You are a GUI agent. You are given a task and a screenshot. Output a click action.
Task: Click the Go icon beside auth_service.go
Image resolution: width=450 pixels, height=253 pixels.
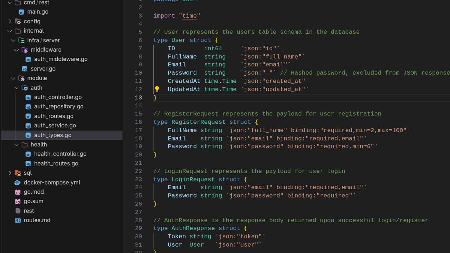click(x=28, y=126)
